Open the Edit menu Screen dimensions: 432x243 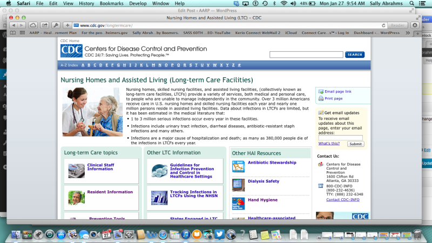coord(53,4)
